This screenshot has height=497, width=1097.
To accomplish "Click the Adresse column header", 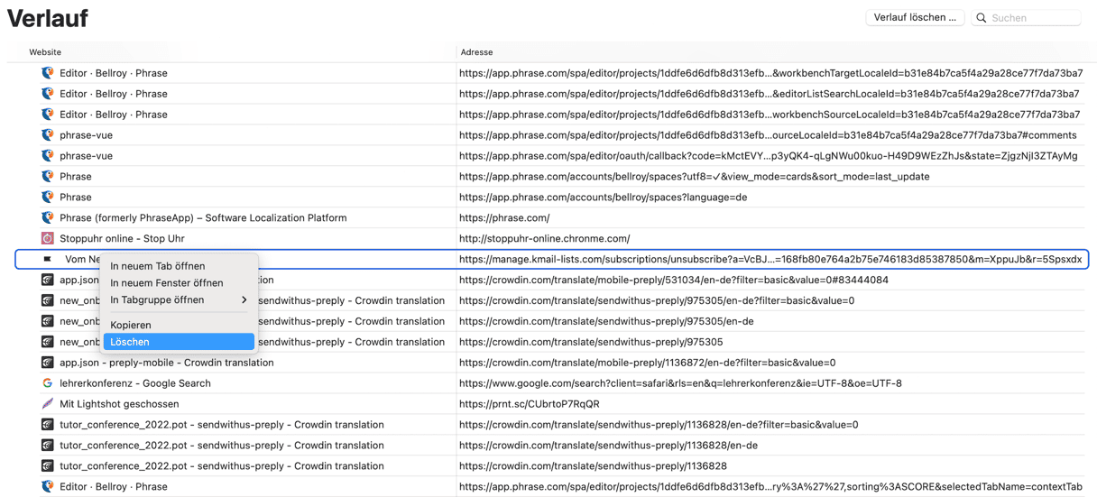I will point(476,52).
